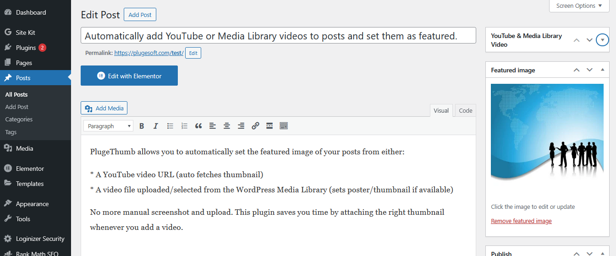Image resolution: width=616 pixels, height=256 pixels.
Task: Click the Posts pushpin icon
Action: [x=8, y=78]
